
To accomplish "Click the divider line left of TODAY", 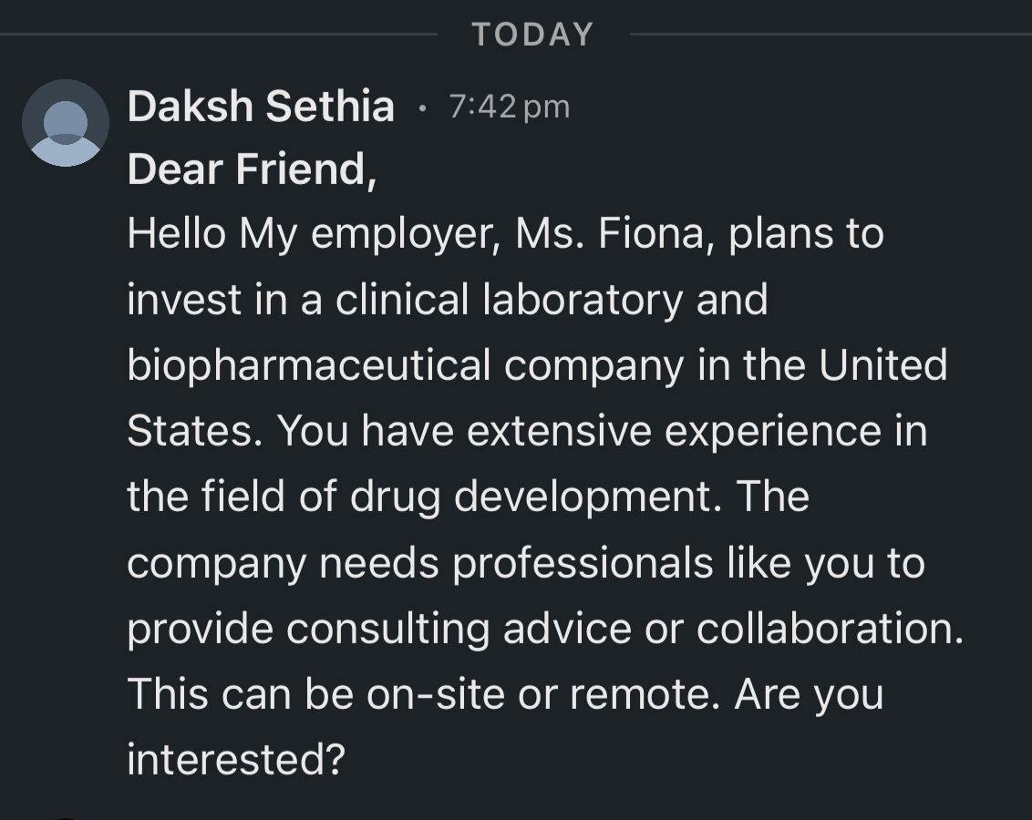I will click(219, 35).
